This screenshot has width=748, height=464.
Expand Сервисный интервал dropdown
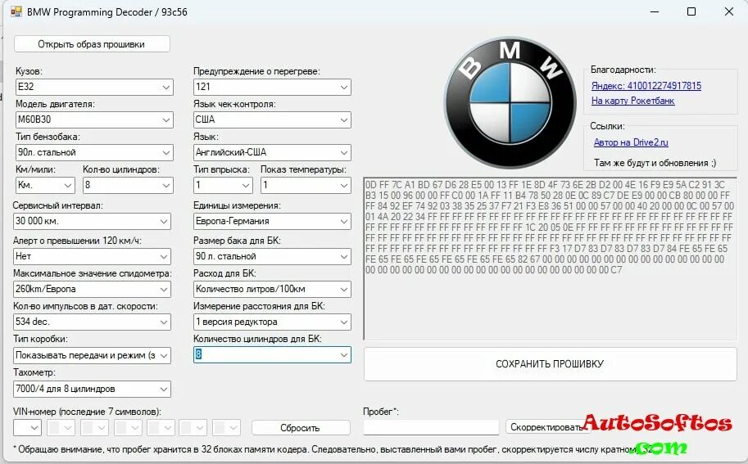92,221
